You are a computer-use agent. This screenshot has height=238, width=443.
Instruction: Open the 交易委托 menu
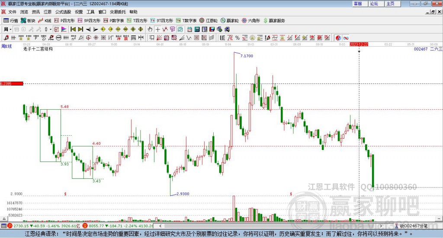tap(118, 12)
